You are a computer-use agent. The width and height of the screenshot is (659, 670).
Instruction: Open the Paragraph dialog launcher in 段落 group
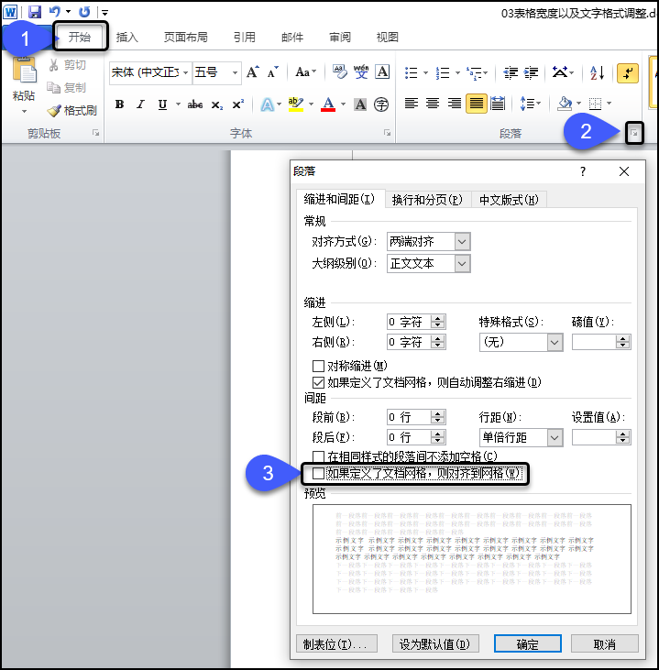pos(634,133)
